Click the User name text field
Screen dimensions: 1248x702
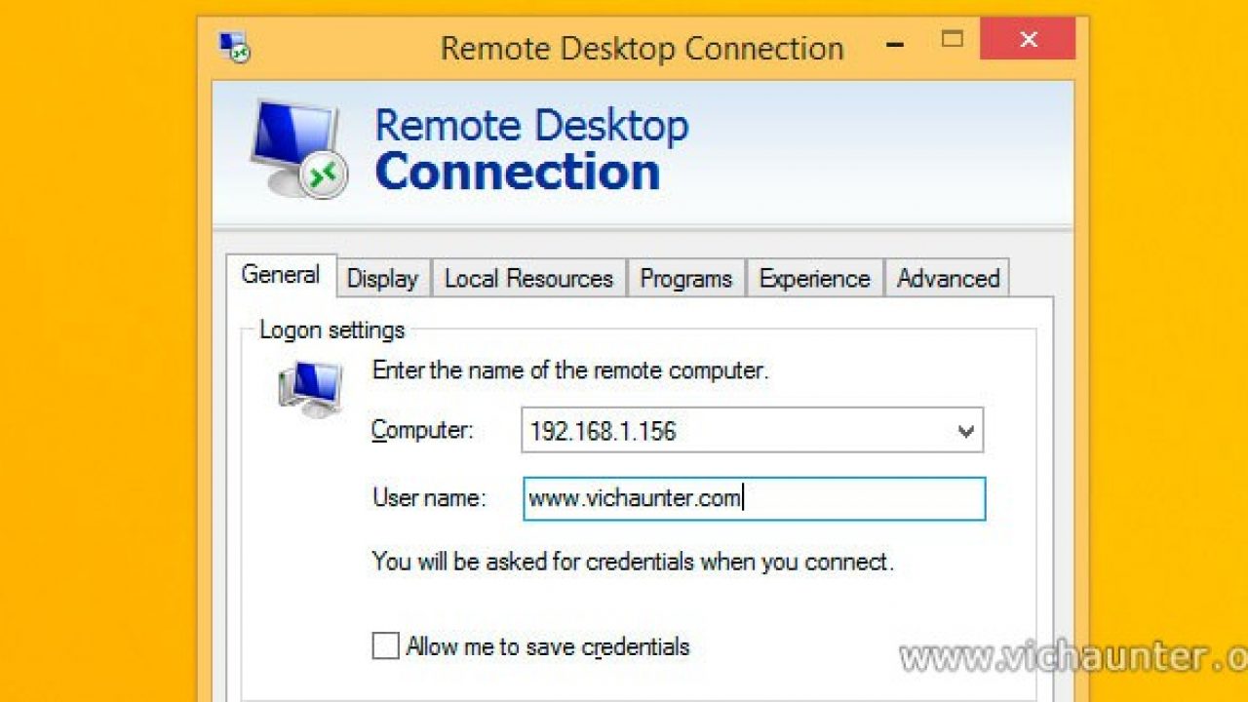point(754,498)
